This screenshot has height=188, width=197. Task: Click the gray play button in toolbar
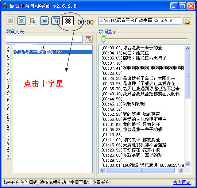point(10,20)
